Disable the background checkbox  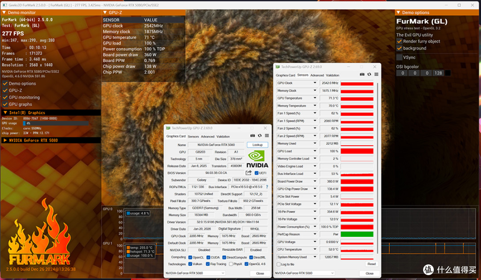click(399, 48)
